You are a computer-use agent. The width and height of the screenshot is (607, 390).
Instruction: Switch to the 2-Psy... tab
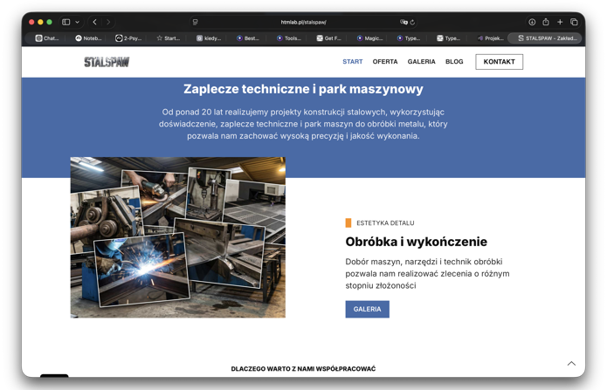[128, 38]
